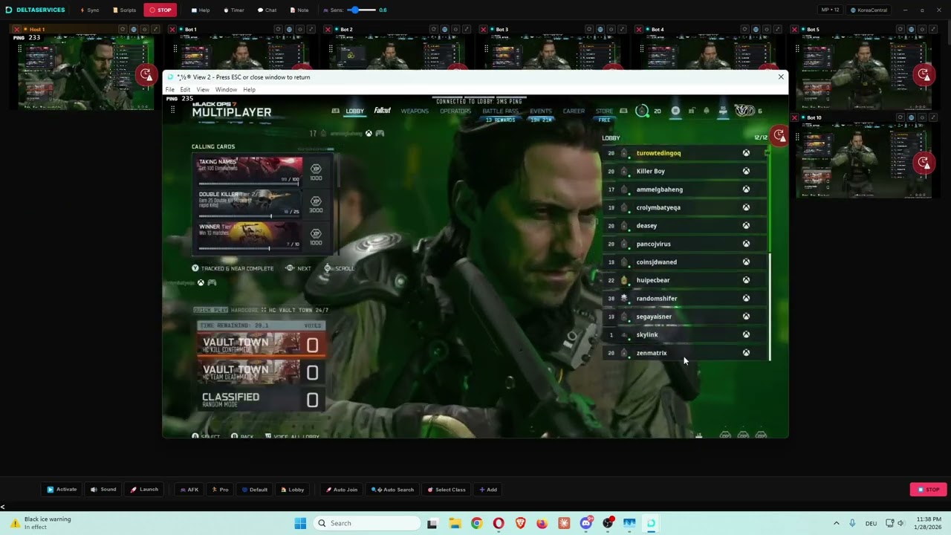
Task: Click the red X on the Host 1 panel
Action: tap(16, 30)
